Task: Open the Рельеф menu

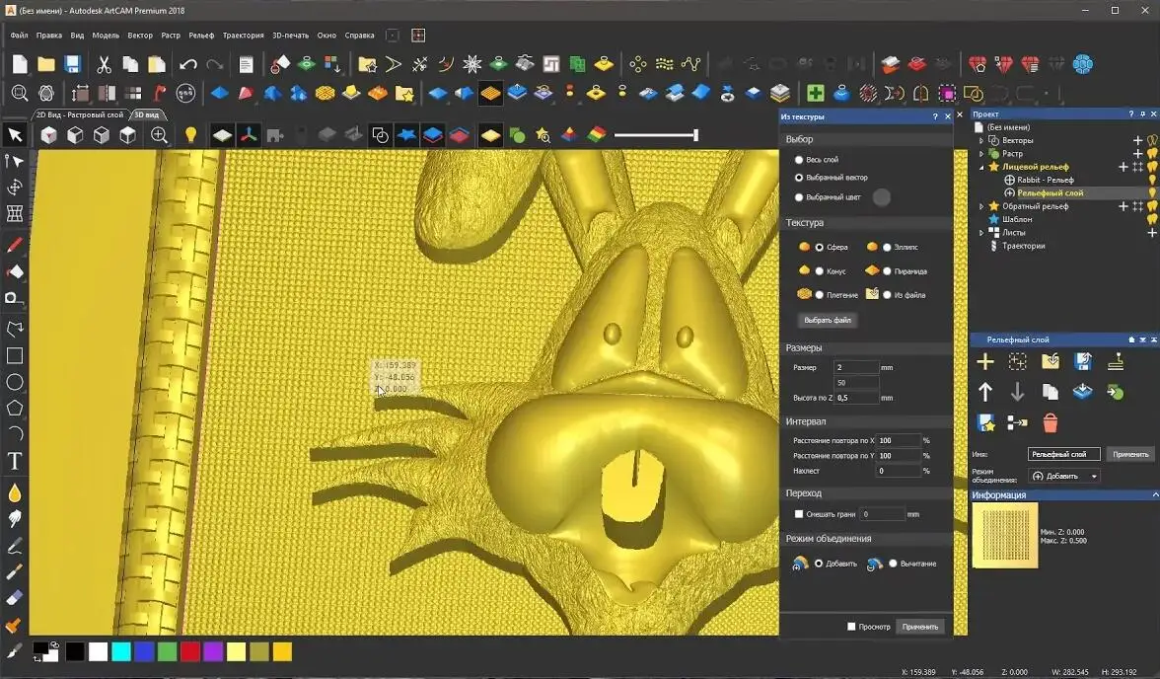Action: (x=199, y=35)
